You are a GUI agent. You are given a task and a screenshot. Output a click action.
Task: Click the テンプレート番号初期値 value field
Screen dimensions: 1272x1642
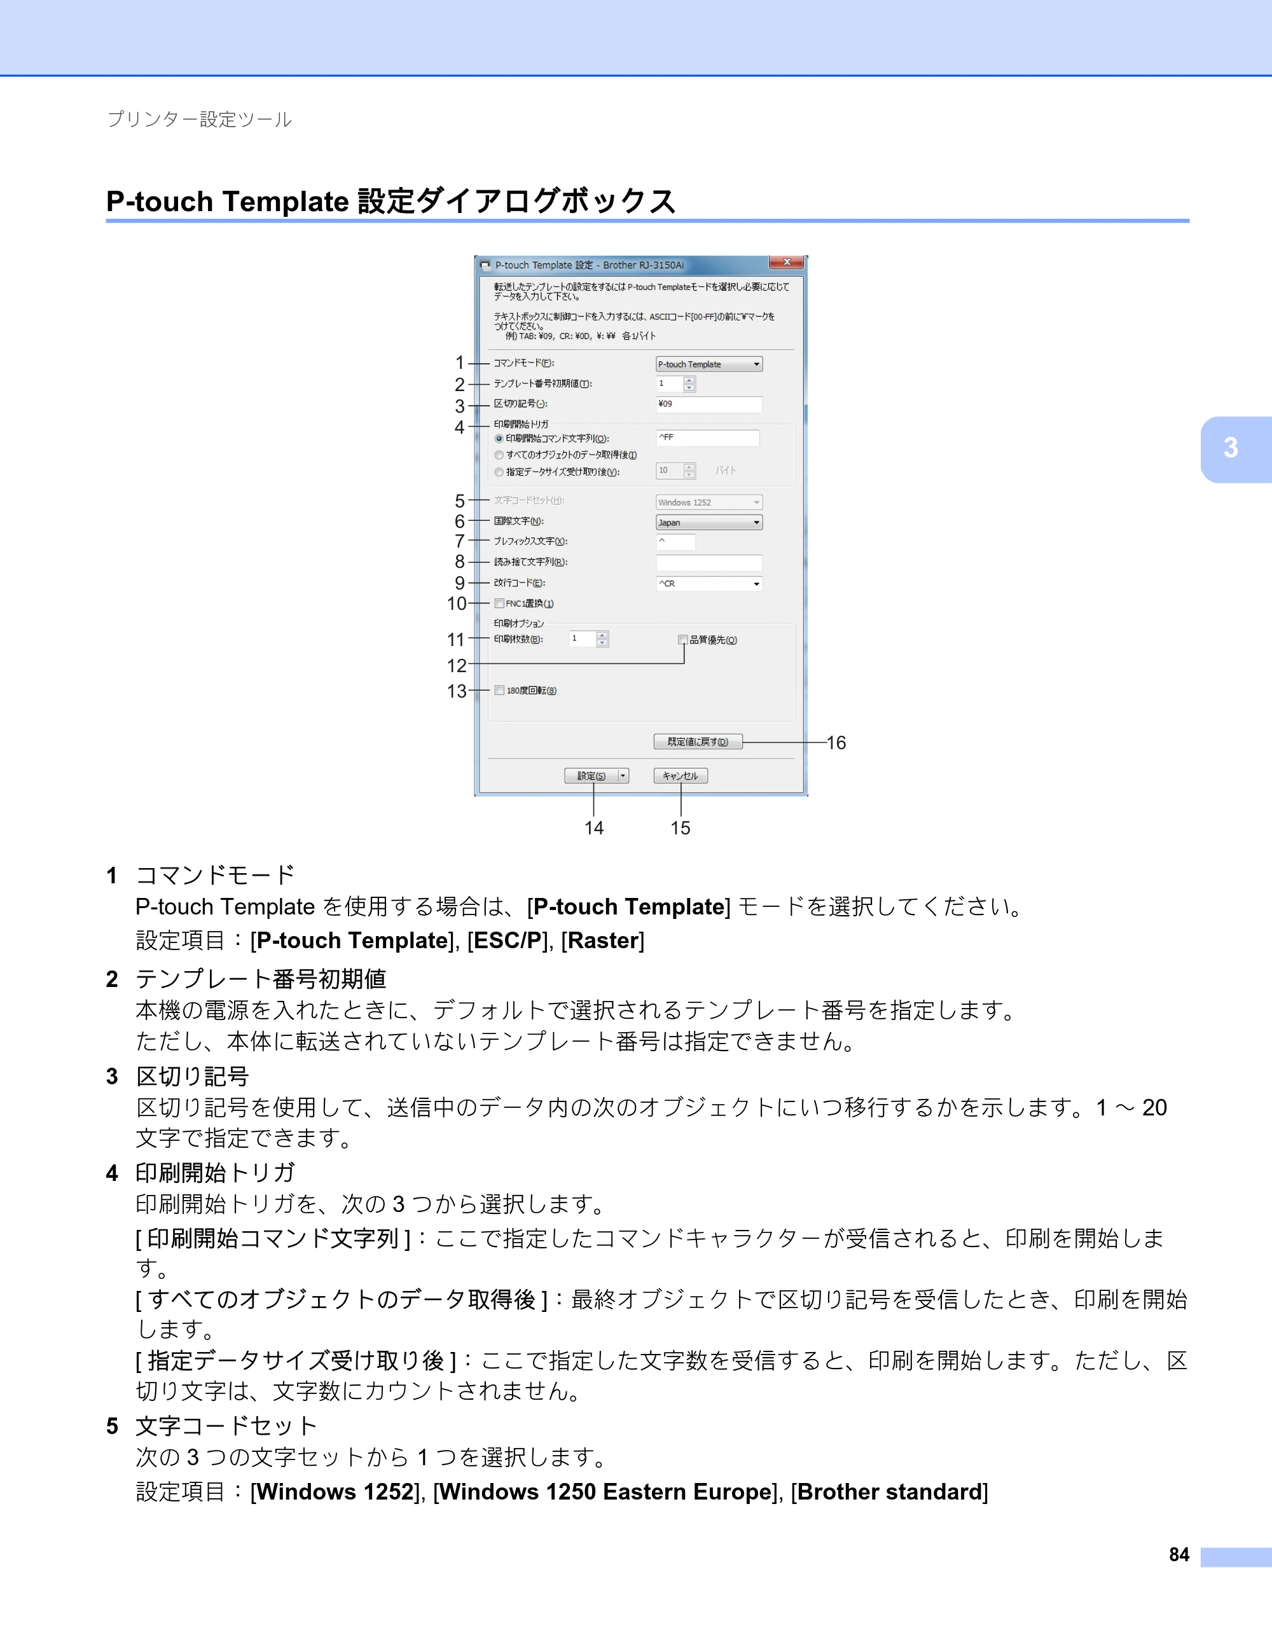click(x=669, y=384)
